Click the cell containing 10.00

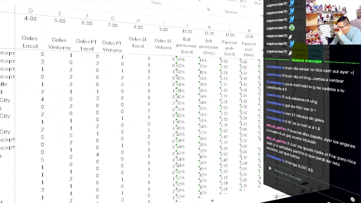tap(187, 31)
